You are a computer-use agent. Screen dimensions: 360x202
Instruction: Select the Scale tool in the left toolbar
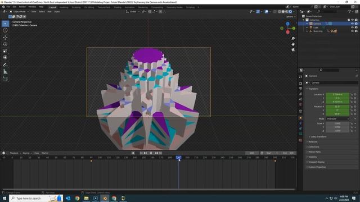[x=5, y=51]
